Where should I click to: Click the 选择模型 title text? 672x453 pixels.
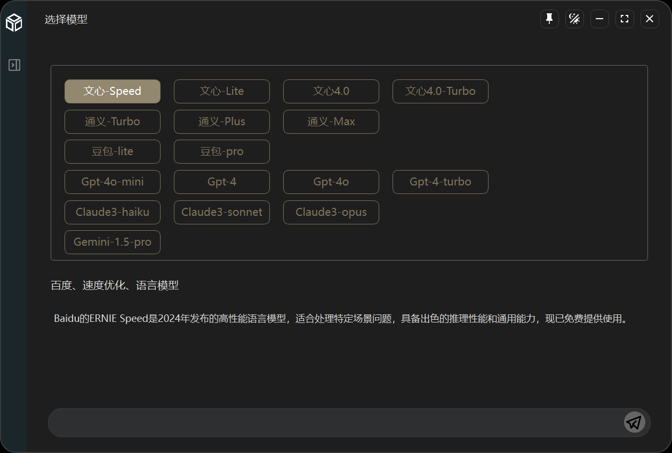[x=66, y=20]
